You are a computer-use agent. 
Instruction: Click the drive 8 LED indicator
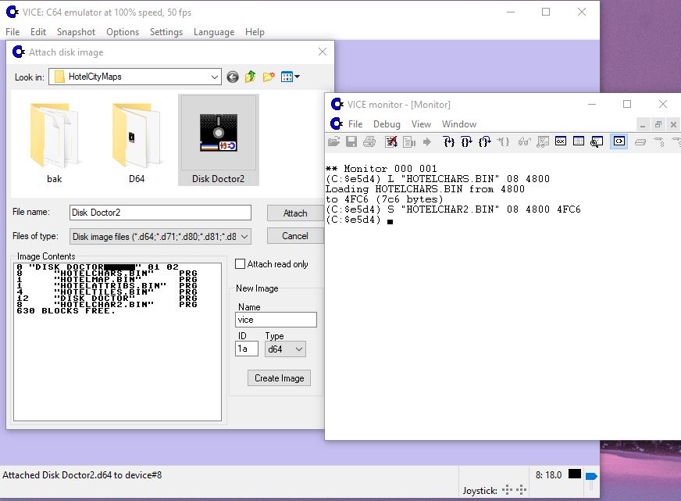point(575,474)
